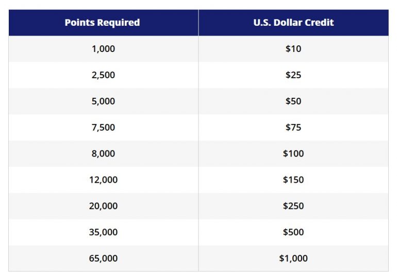Viewport: 397px width, 279px height.
Task: Click the 8,000 points cell
Action: coord(103,154)
